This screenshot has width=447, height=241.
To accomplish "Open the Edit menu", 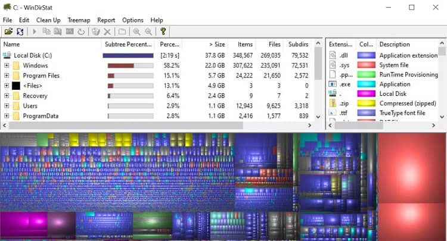I will (24, 20).
